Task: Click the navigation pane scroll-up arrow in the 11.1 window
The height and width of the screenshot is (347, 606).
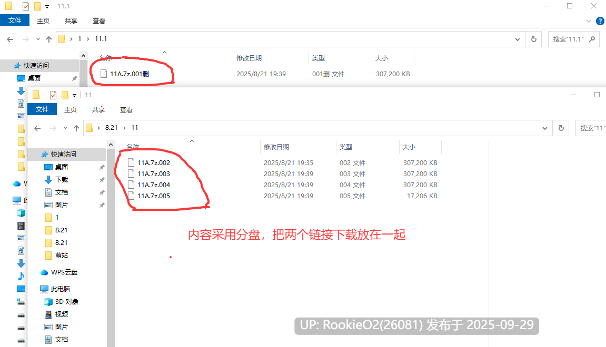Action: point(84,56)
